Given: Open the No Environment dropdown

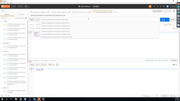Looking at the screenshot, I should pyautogui.click(x=161, y=11).
